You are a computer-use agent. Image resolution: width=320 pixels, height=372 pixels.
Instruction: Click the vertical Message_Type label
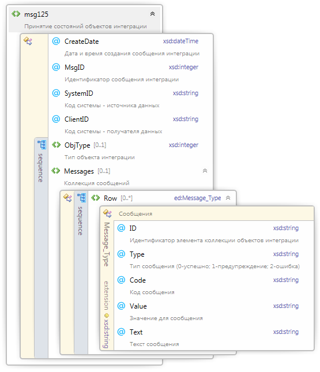tap(107, 245)
